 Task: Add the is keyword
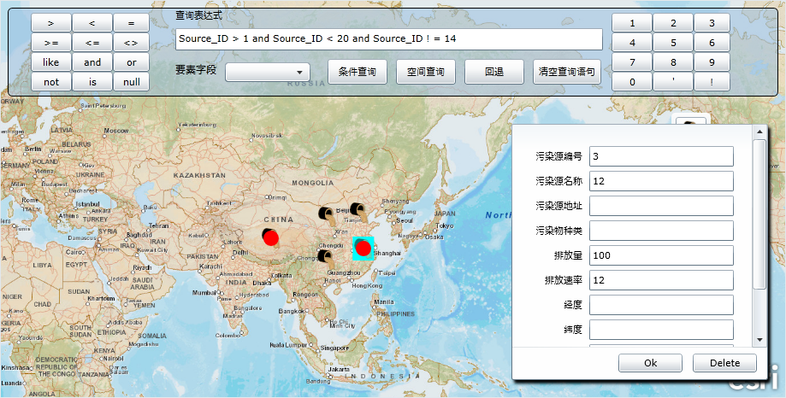pos(92,82)
